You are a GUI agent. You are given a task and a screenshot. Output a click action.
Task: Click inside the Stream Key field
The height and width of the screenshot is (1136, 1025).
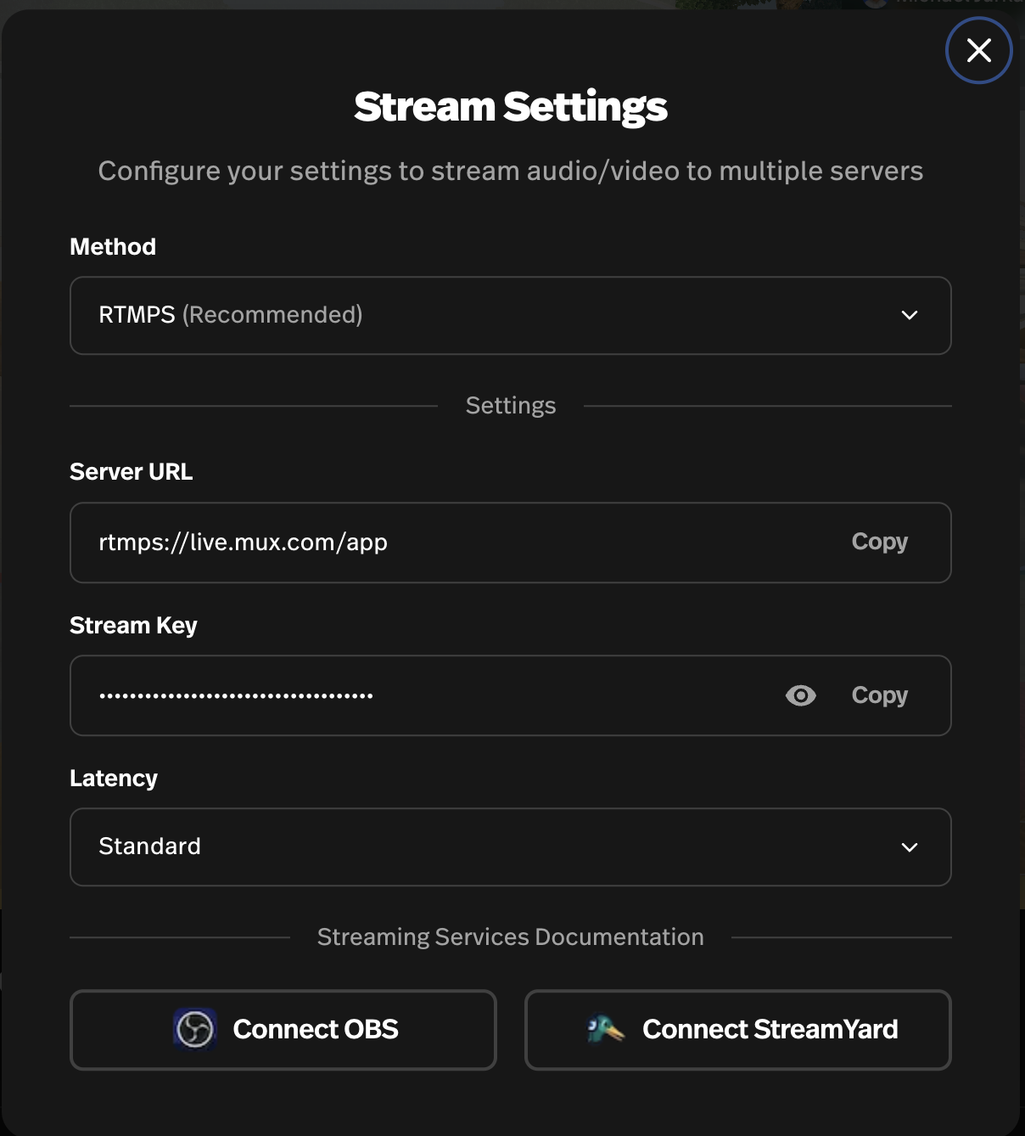pyautogui.click(x=382, y=695)
